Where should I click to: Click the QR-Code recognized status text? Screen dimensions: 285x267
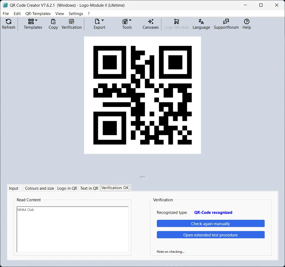point(213,213)
